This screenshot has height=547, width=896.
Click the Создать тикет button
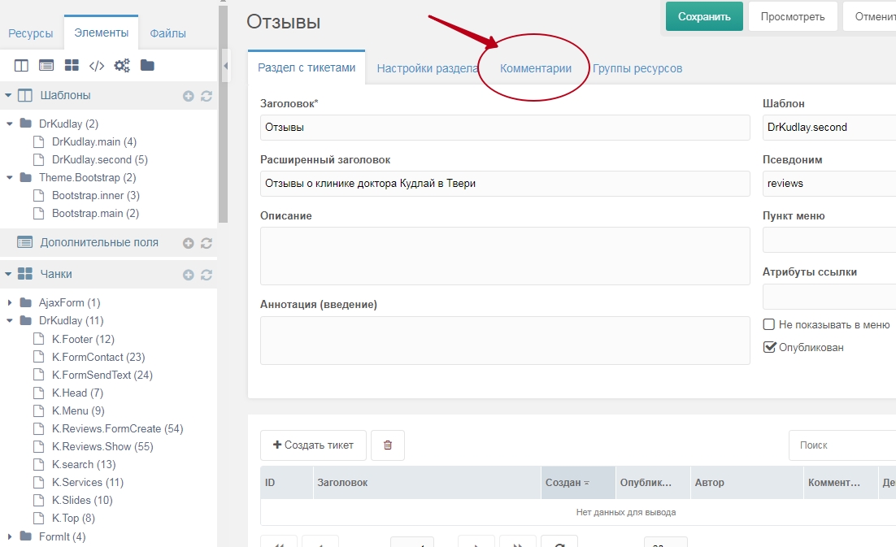(x=313, y=445)
